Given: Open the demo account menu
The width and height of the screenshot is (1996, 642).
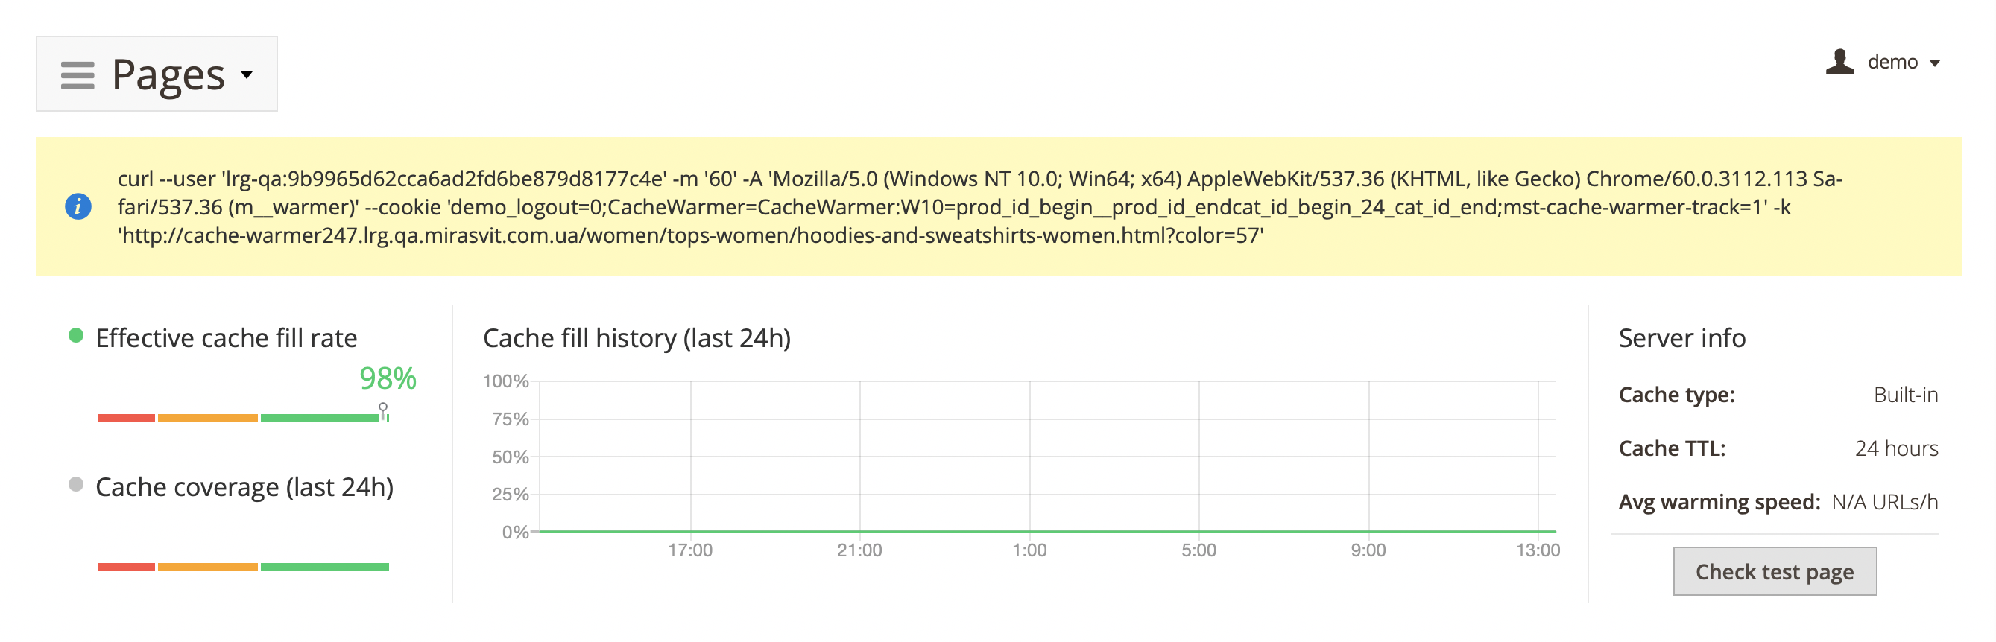Looking at the screenshot, I should (1892, 62).
